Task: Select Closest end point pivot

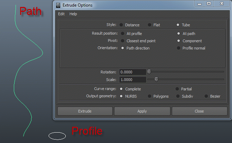Action: click(x=122, y=41)
